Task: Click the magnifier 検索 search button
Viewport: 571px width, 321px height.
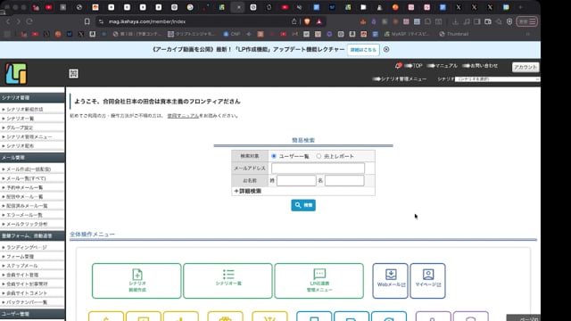Action: tap(303, 205)
